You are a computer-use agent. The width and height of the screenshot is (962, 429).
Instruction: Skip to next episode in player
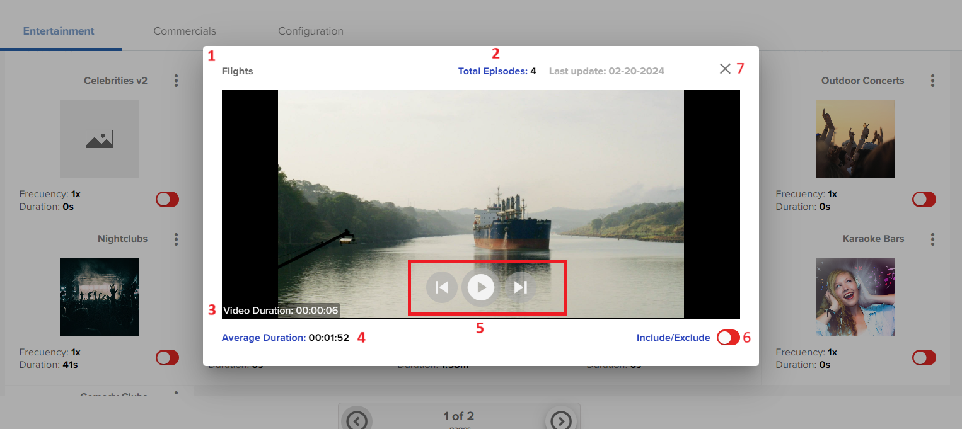[520, 287]
